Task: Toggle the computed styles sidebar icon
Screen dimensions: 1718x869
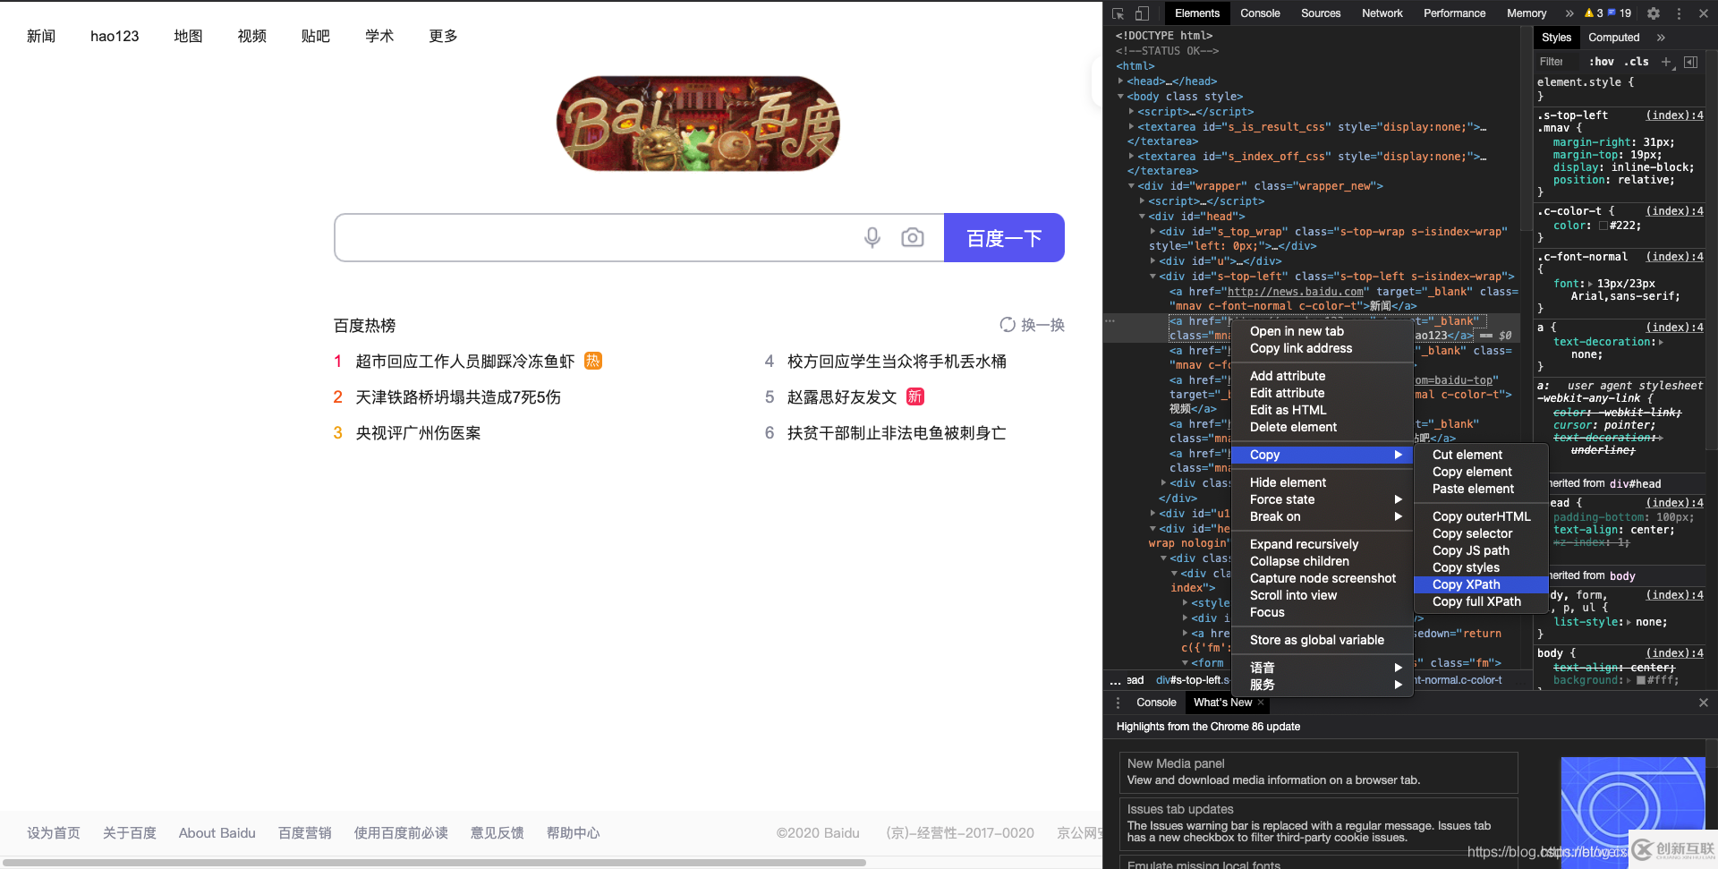Action: (1690, 62)
